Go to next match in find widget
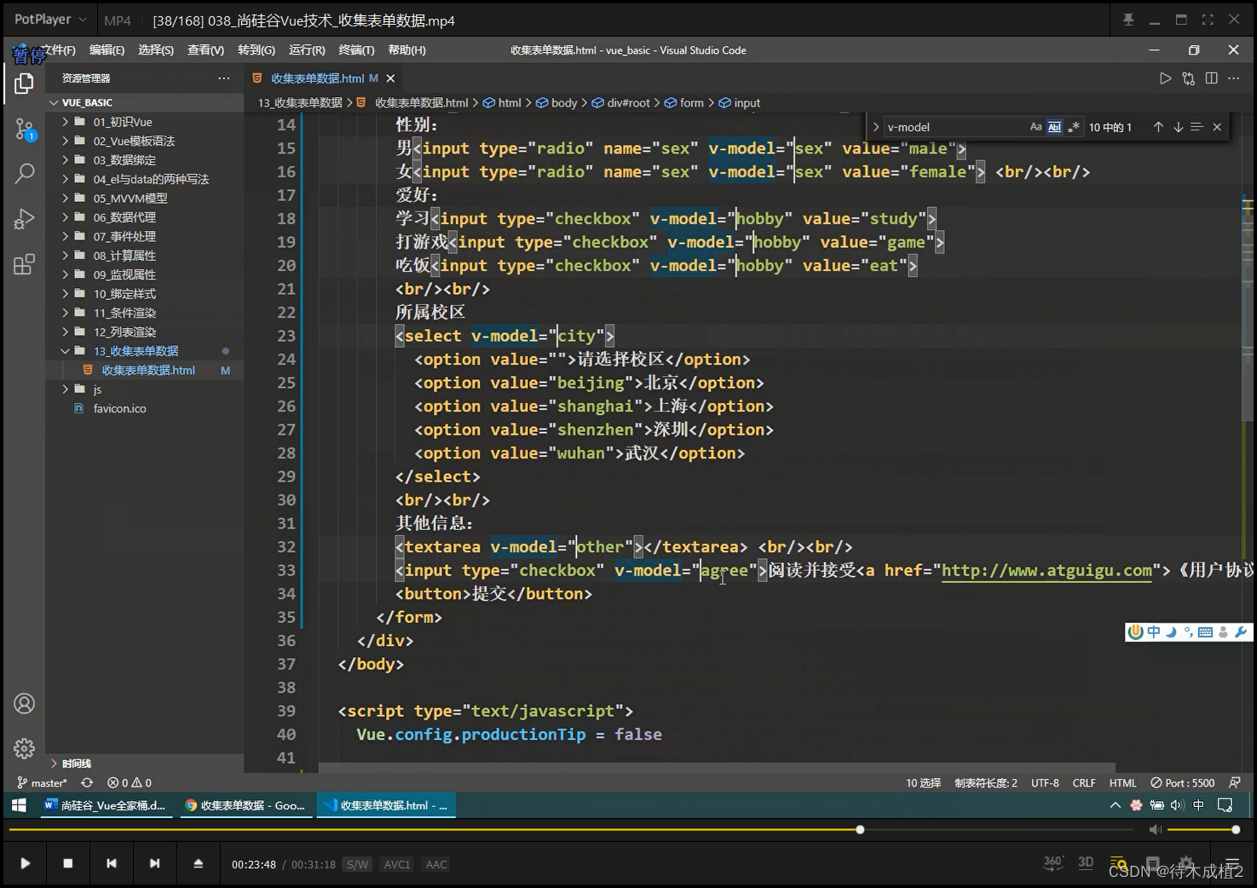 tap(1178, 127)
